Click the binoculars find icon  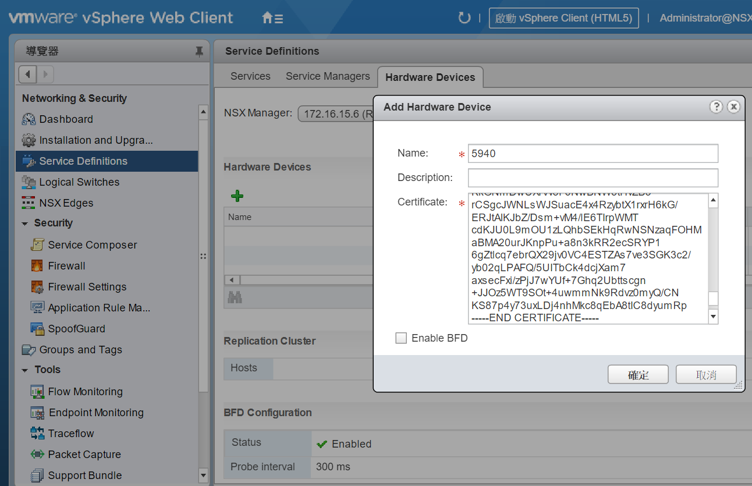click(x=235, y=297)
